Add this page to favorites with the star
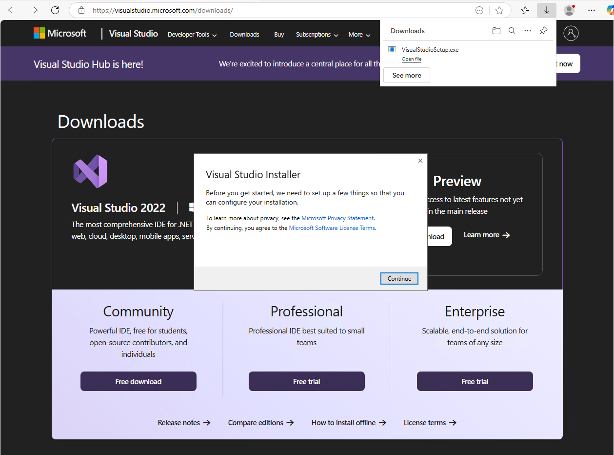 [x=499, y=10]
